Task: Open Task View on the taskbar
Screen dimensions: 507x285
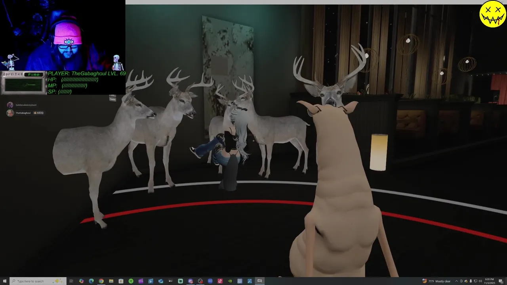Action: tap(71, 281)
